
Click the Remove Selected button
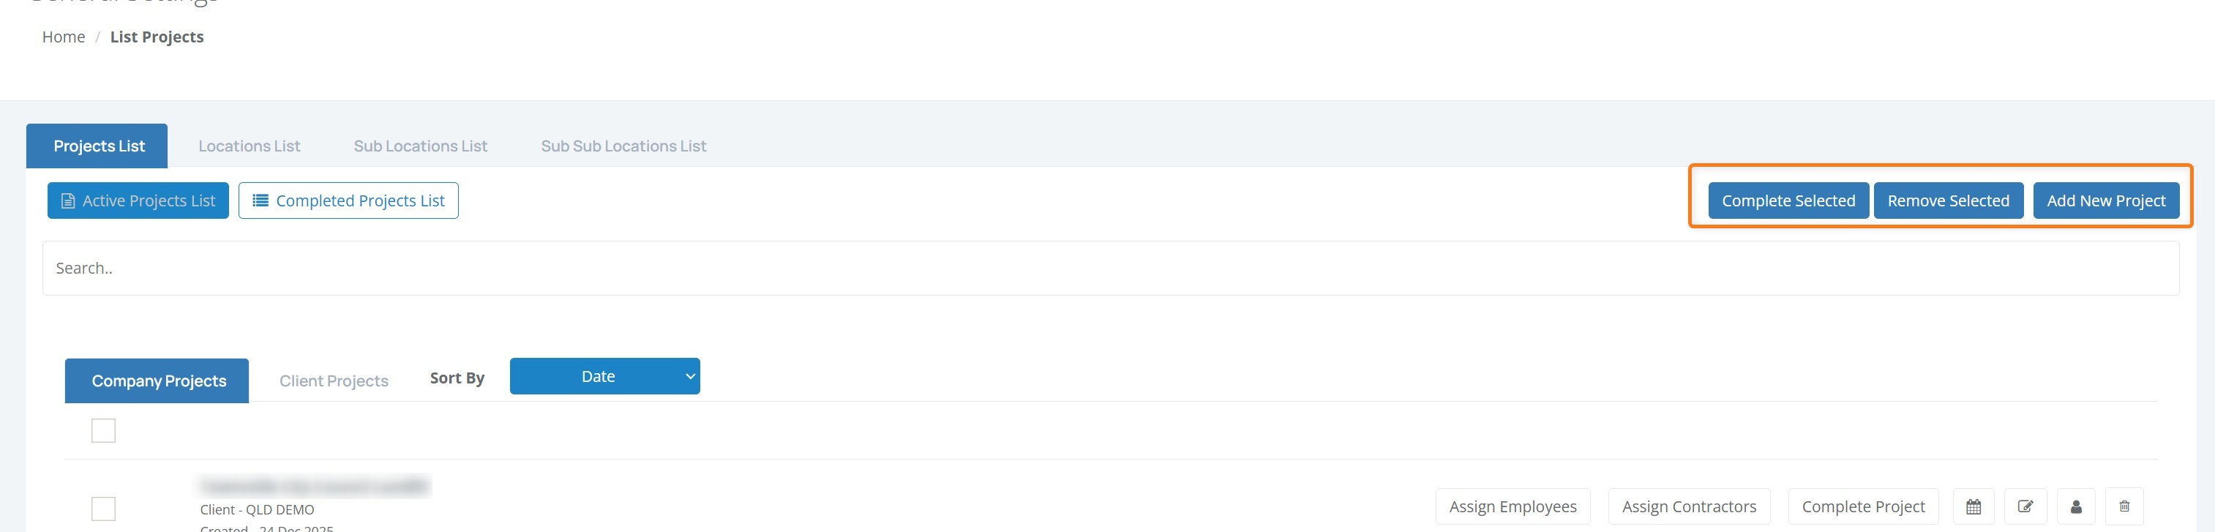(x=1948, y=201)
